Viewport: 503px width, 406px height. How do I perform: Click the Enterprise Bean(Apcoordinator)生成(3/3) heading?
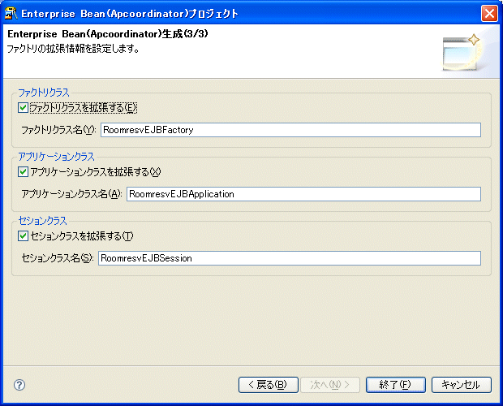(x=108, y=34)
